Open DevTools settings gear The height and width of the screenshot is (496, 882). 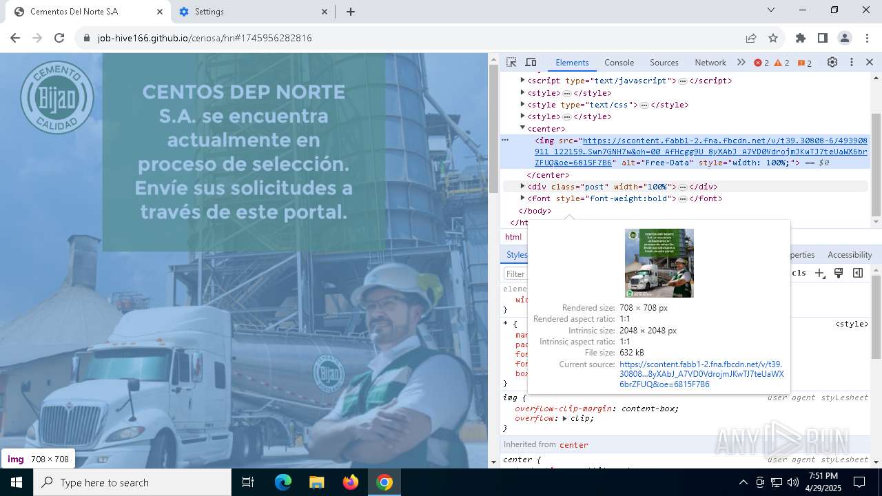tap(832, 62)
